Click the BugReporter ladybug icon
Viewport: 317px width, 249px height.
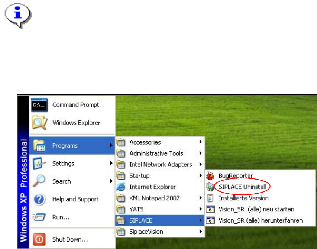(210, 176)
